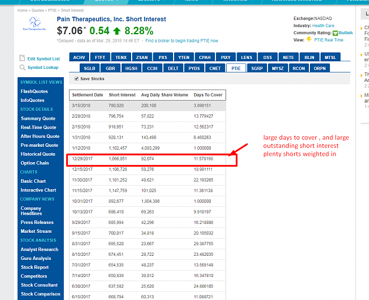Click the Home breadcrumb link
The image size is (369, 300).
click(22, 11)
